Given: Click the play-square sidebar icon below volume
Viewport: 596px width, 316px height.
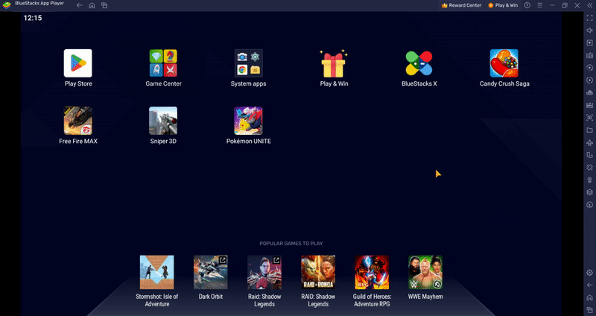Looking at the screenshot, I should pos(589,43).
